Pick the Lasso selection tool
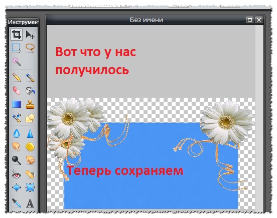 (30, 48)
